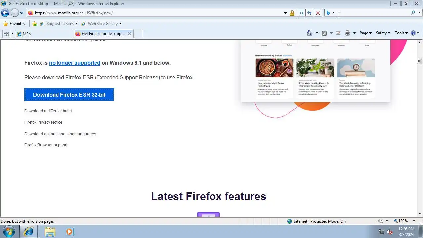
Task: Open the Help question mark menu
Action: point(415,33)
